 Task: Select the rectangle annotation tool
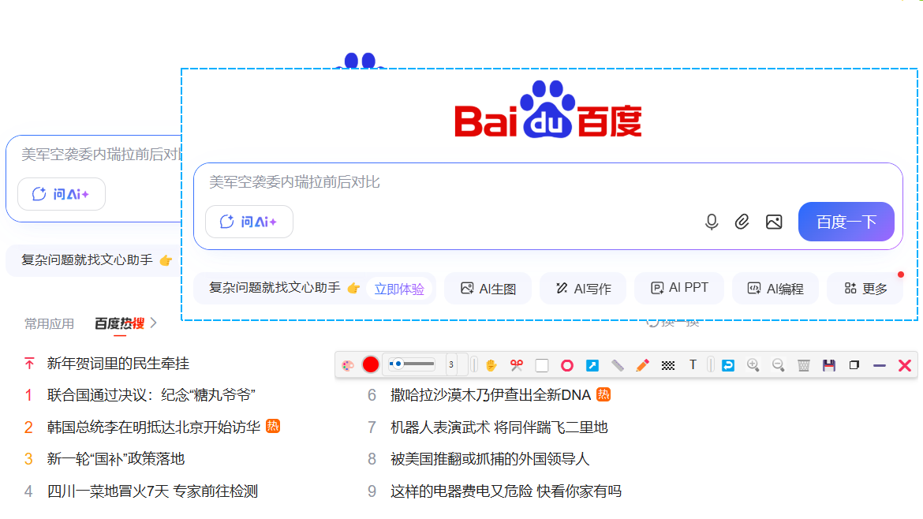click(541, 364)
